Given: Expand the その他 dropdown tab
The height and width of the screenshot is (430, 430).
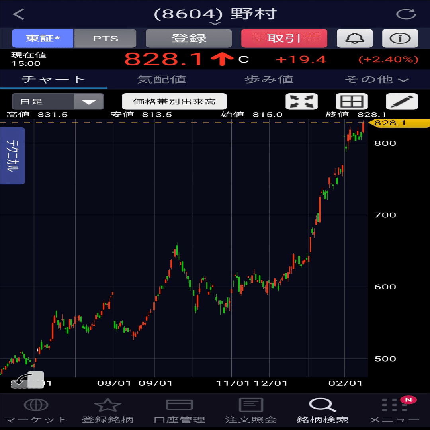Looking at the screenshot, I should 376,80.
